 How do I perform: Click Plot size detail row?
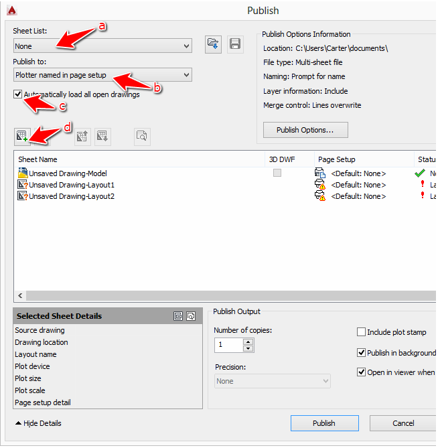tap(108, 378)
